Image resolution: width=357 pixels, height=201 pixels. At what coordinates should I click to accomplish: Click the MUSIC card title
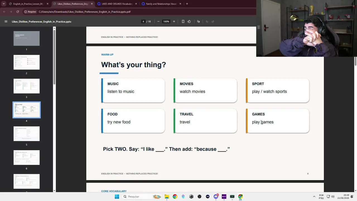(113, 84)
